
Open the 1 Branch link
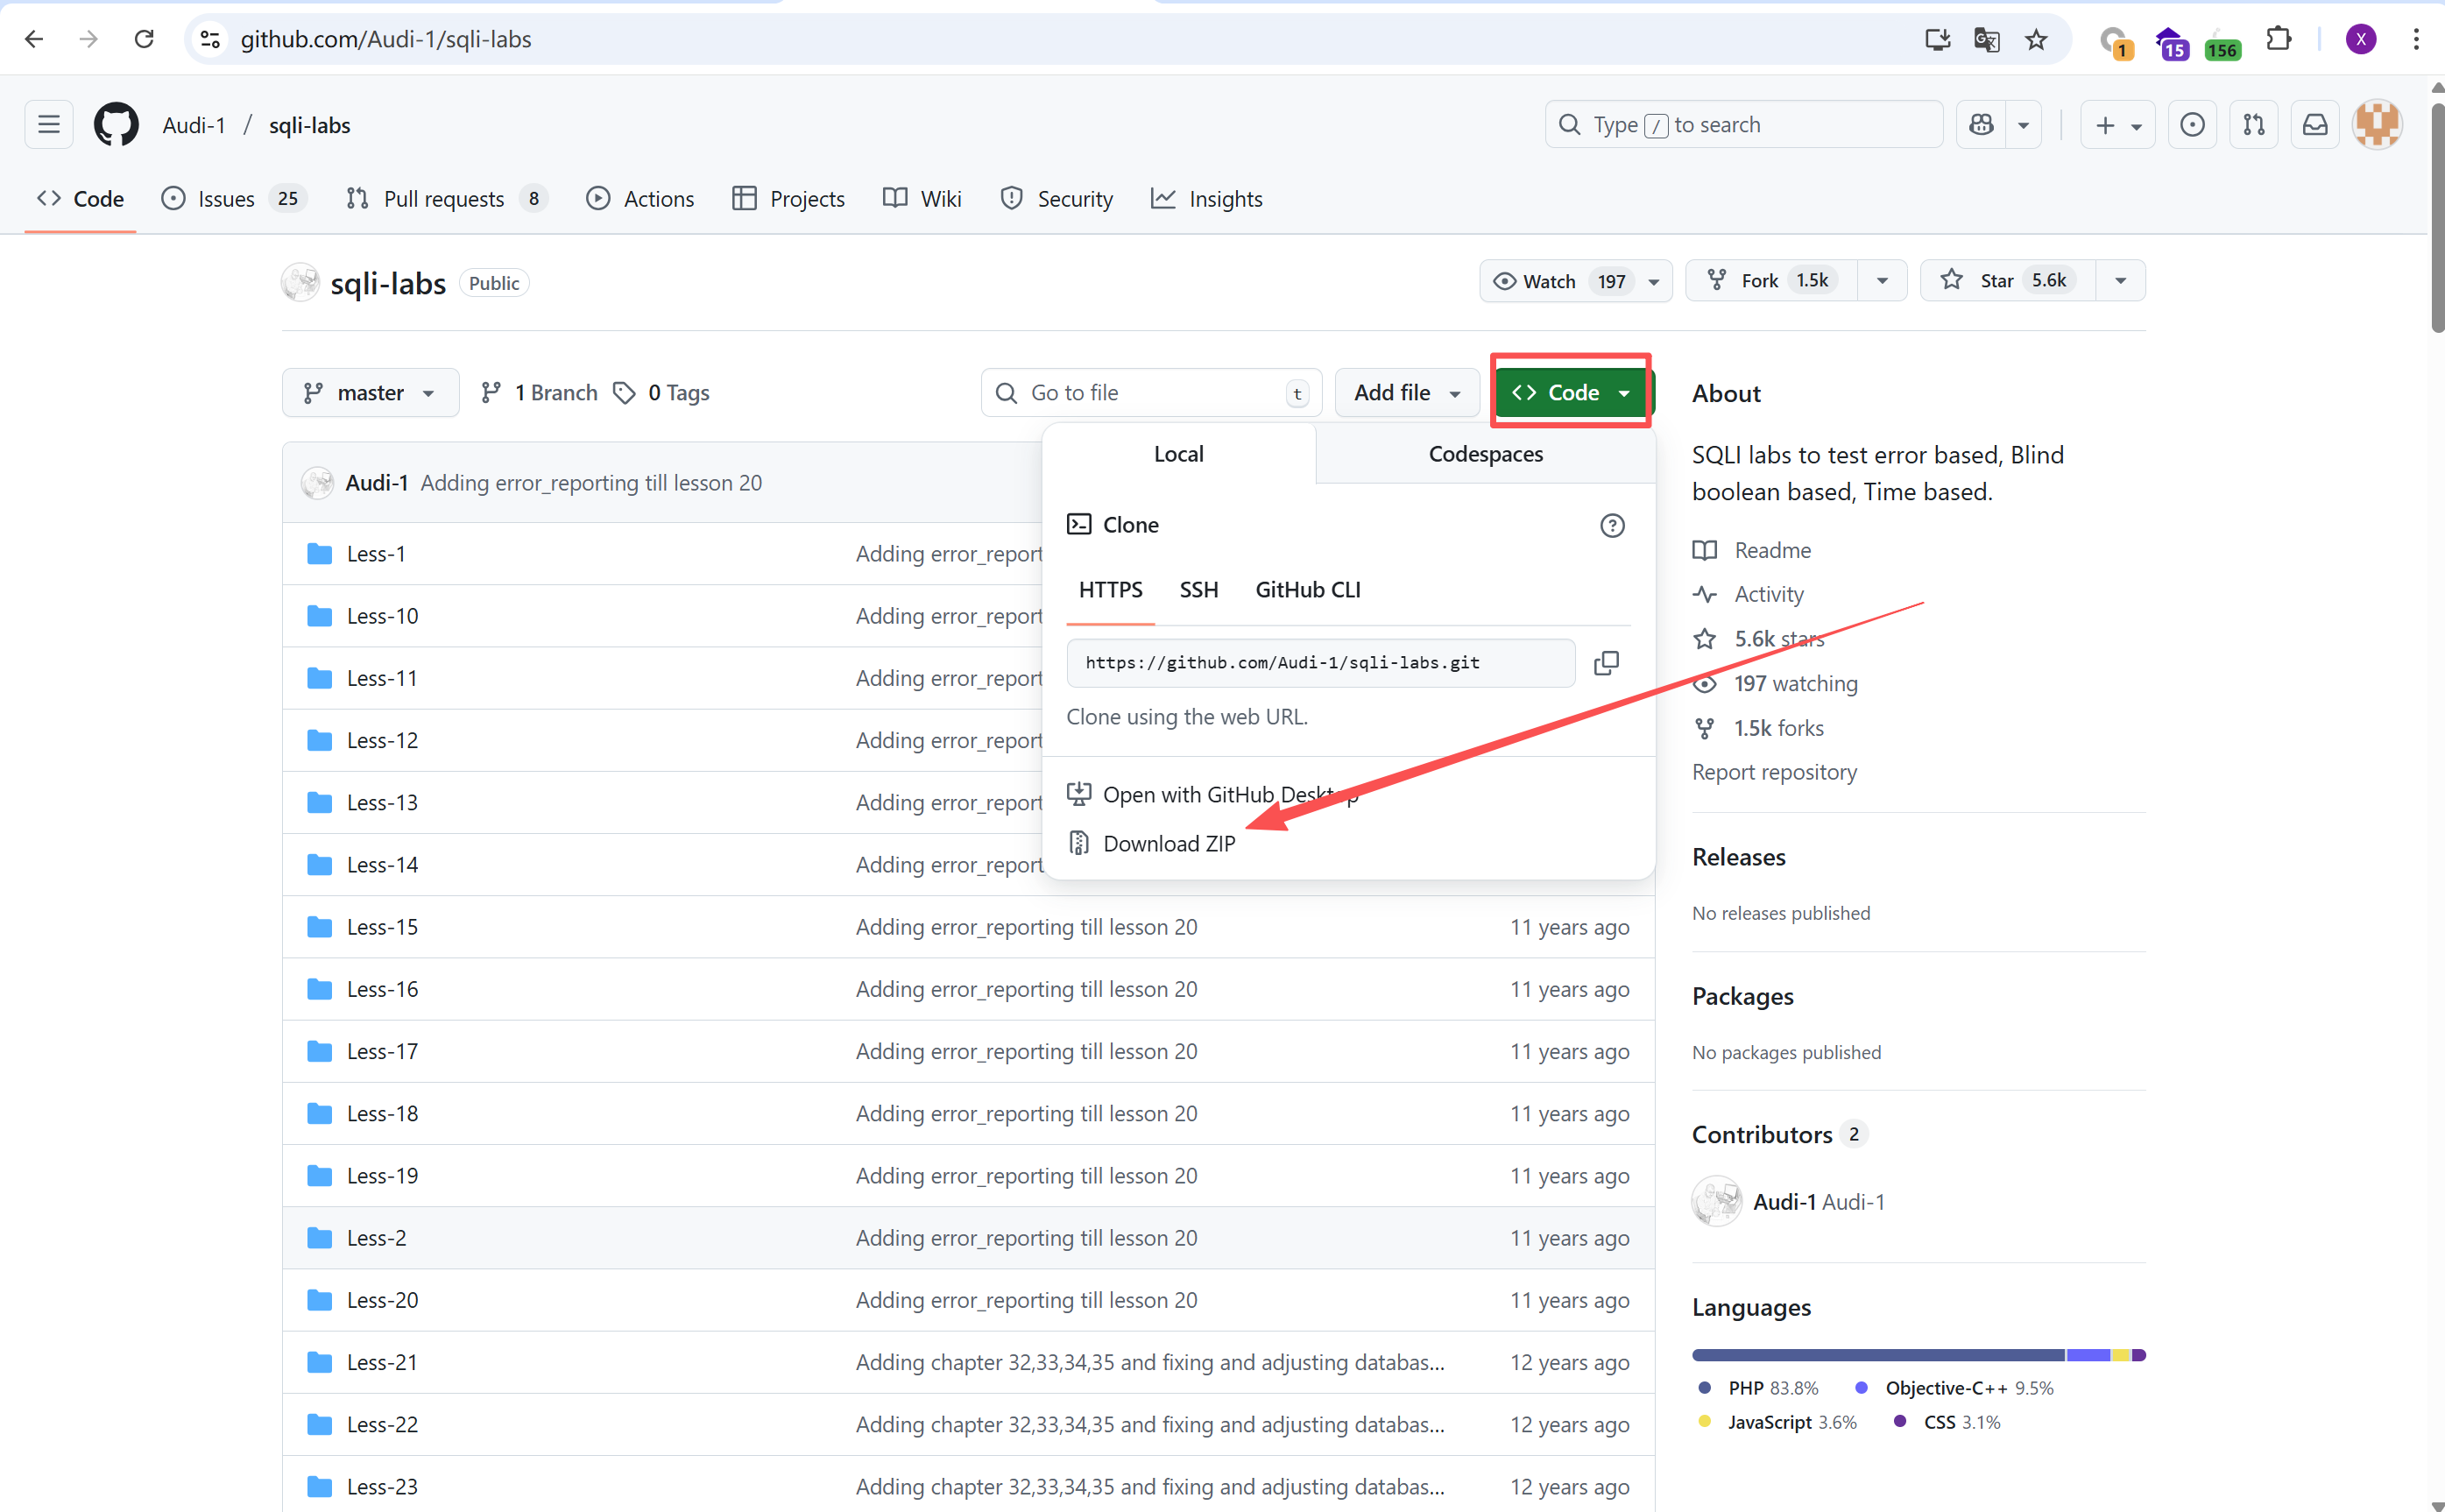coord(539,393)
